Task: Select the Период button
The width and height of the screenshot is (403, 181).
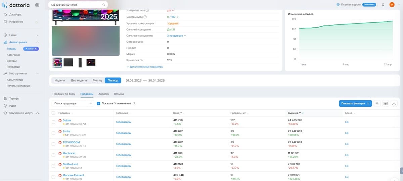Action: click(x=113, y=80)
